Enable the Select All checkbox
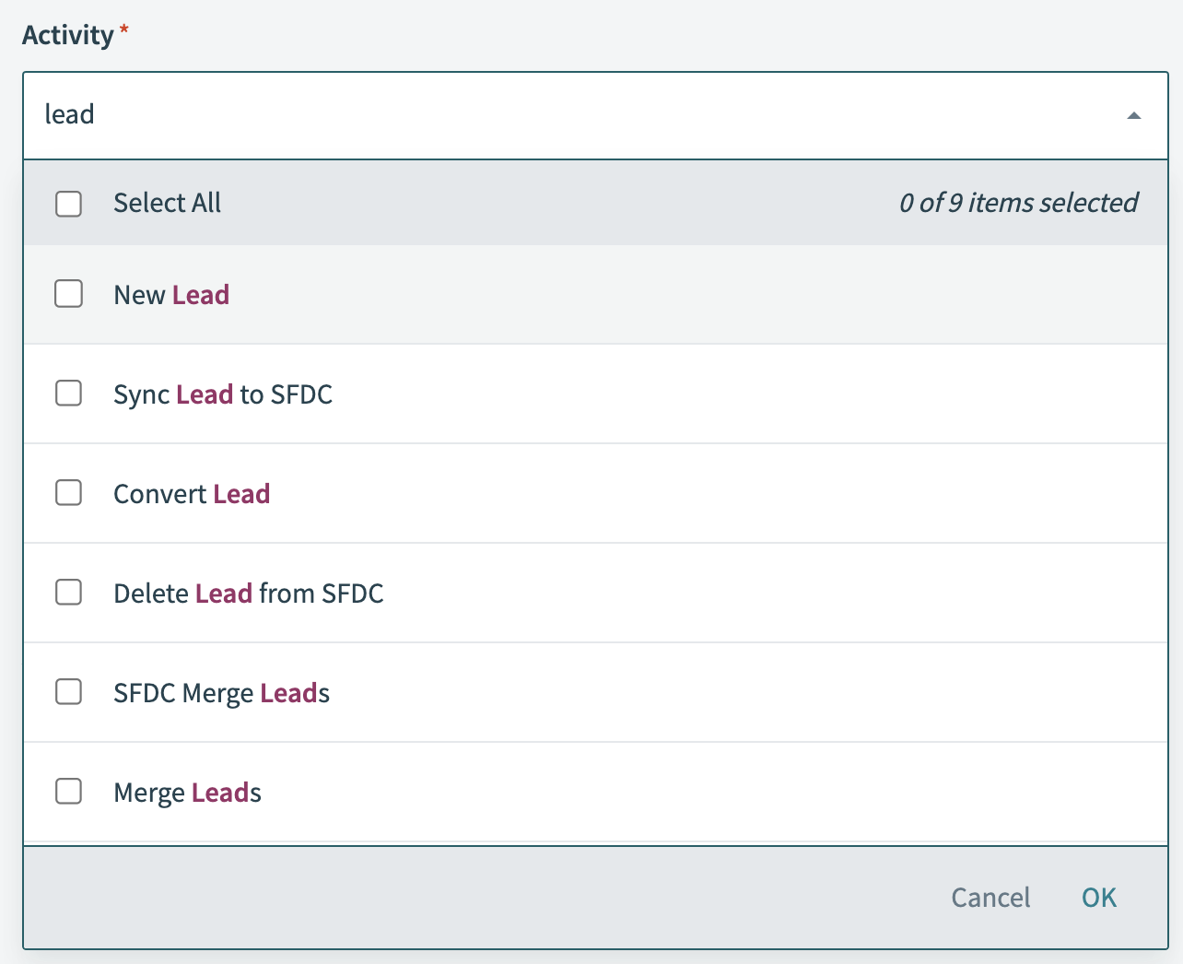This screenshot has height=964, width=1183. click(x=68, y=204)
